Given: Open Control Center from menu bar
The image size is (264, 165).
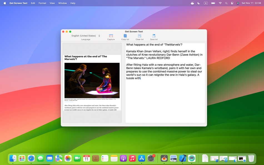Looking at the screenshot, I should click(232, 3).
